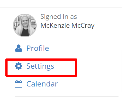Open the Calendar menu entry
Image resolution: width=122 pixels, height=104 pixels.
[x=36, y=84]
